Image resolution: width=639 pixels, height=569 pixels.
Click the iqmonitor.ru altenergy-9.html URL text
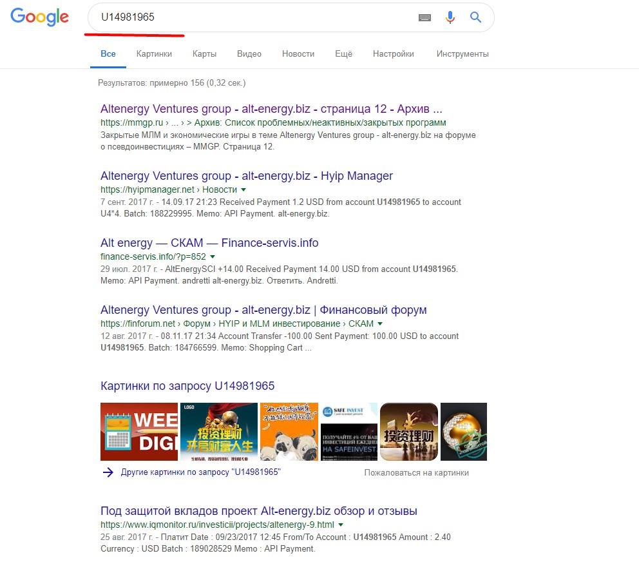217,525
